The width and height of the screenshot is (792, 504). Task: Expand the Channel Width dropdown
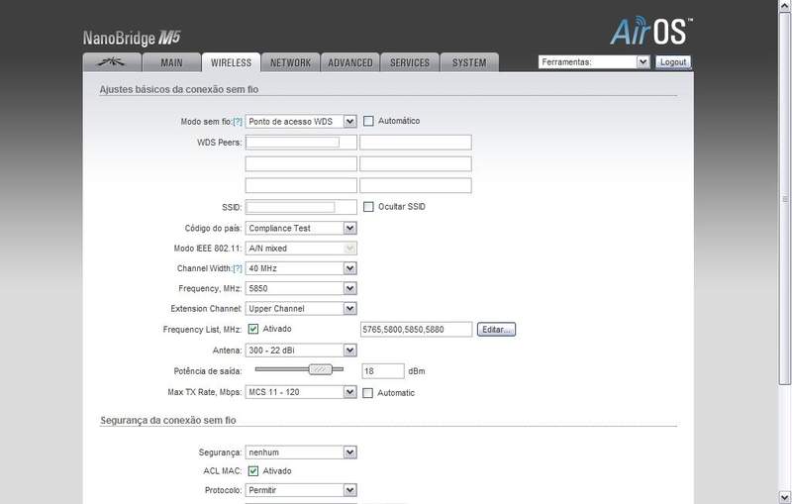tap(301, 268)
